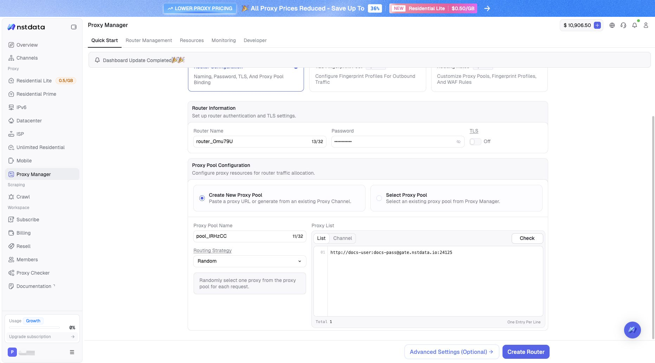Click the page vertical scrollbar
655x363 pixels.
[653, 227]
